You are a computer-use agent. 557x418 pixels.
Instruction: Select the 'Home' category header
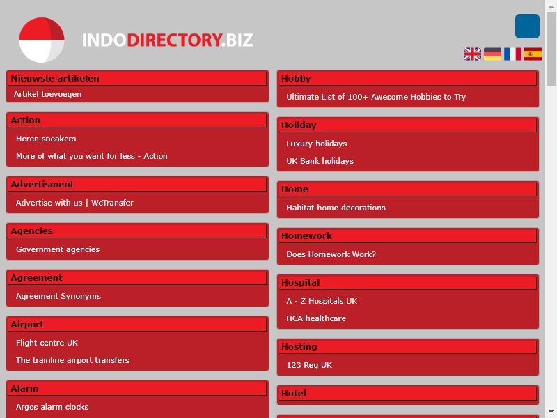pos(407,189)
